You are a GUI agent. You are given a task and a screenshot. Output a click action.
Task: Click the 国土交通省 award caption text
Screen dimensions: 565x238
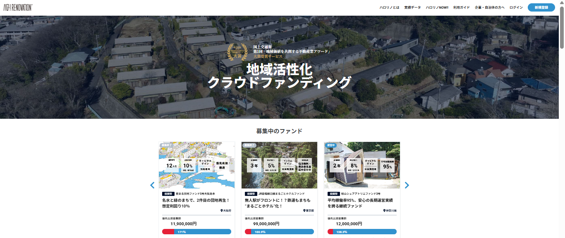coord(291,51)
